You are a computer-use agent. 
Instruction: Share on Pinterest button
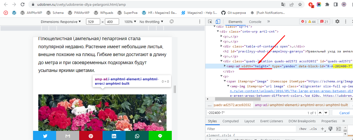91,136
